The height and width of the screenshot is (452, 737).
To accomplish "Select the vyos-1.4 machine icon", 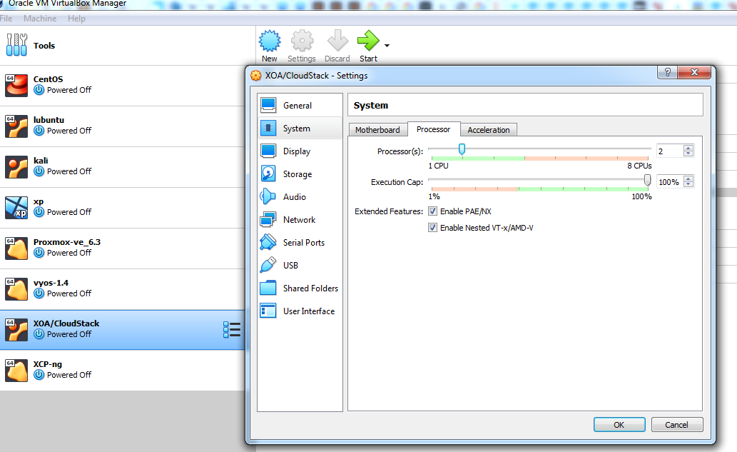I will point(16,289).
